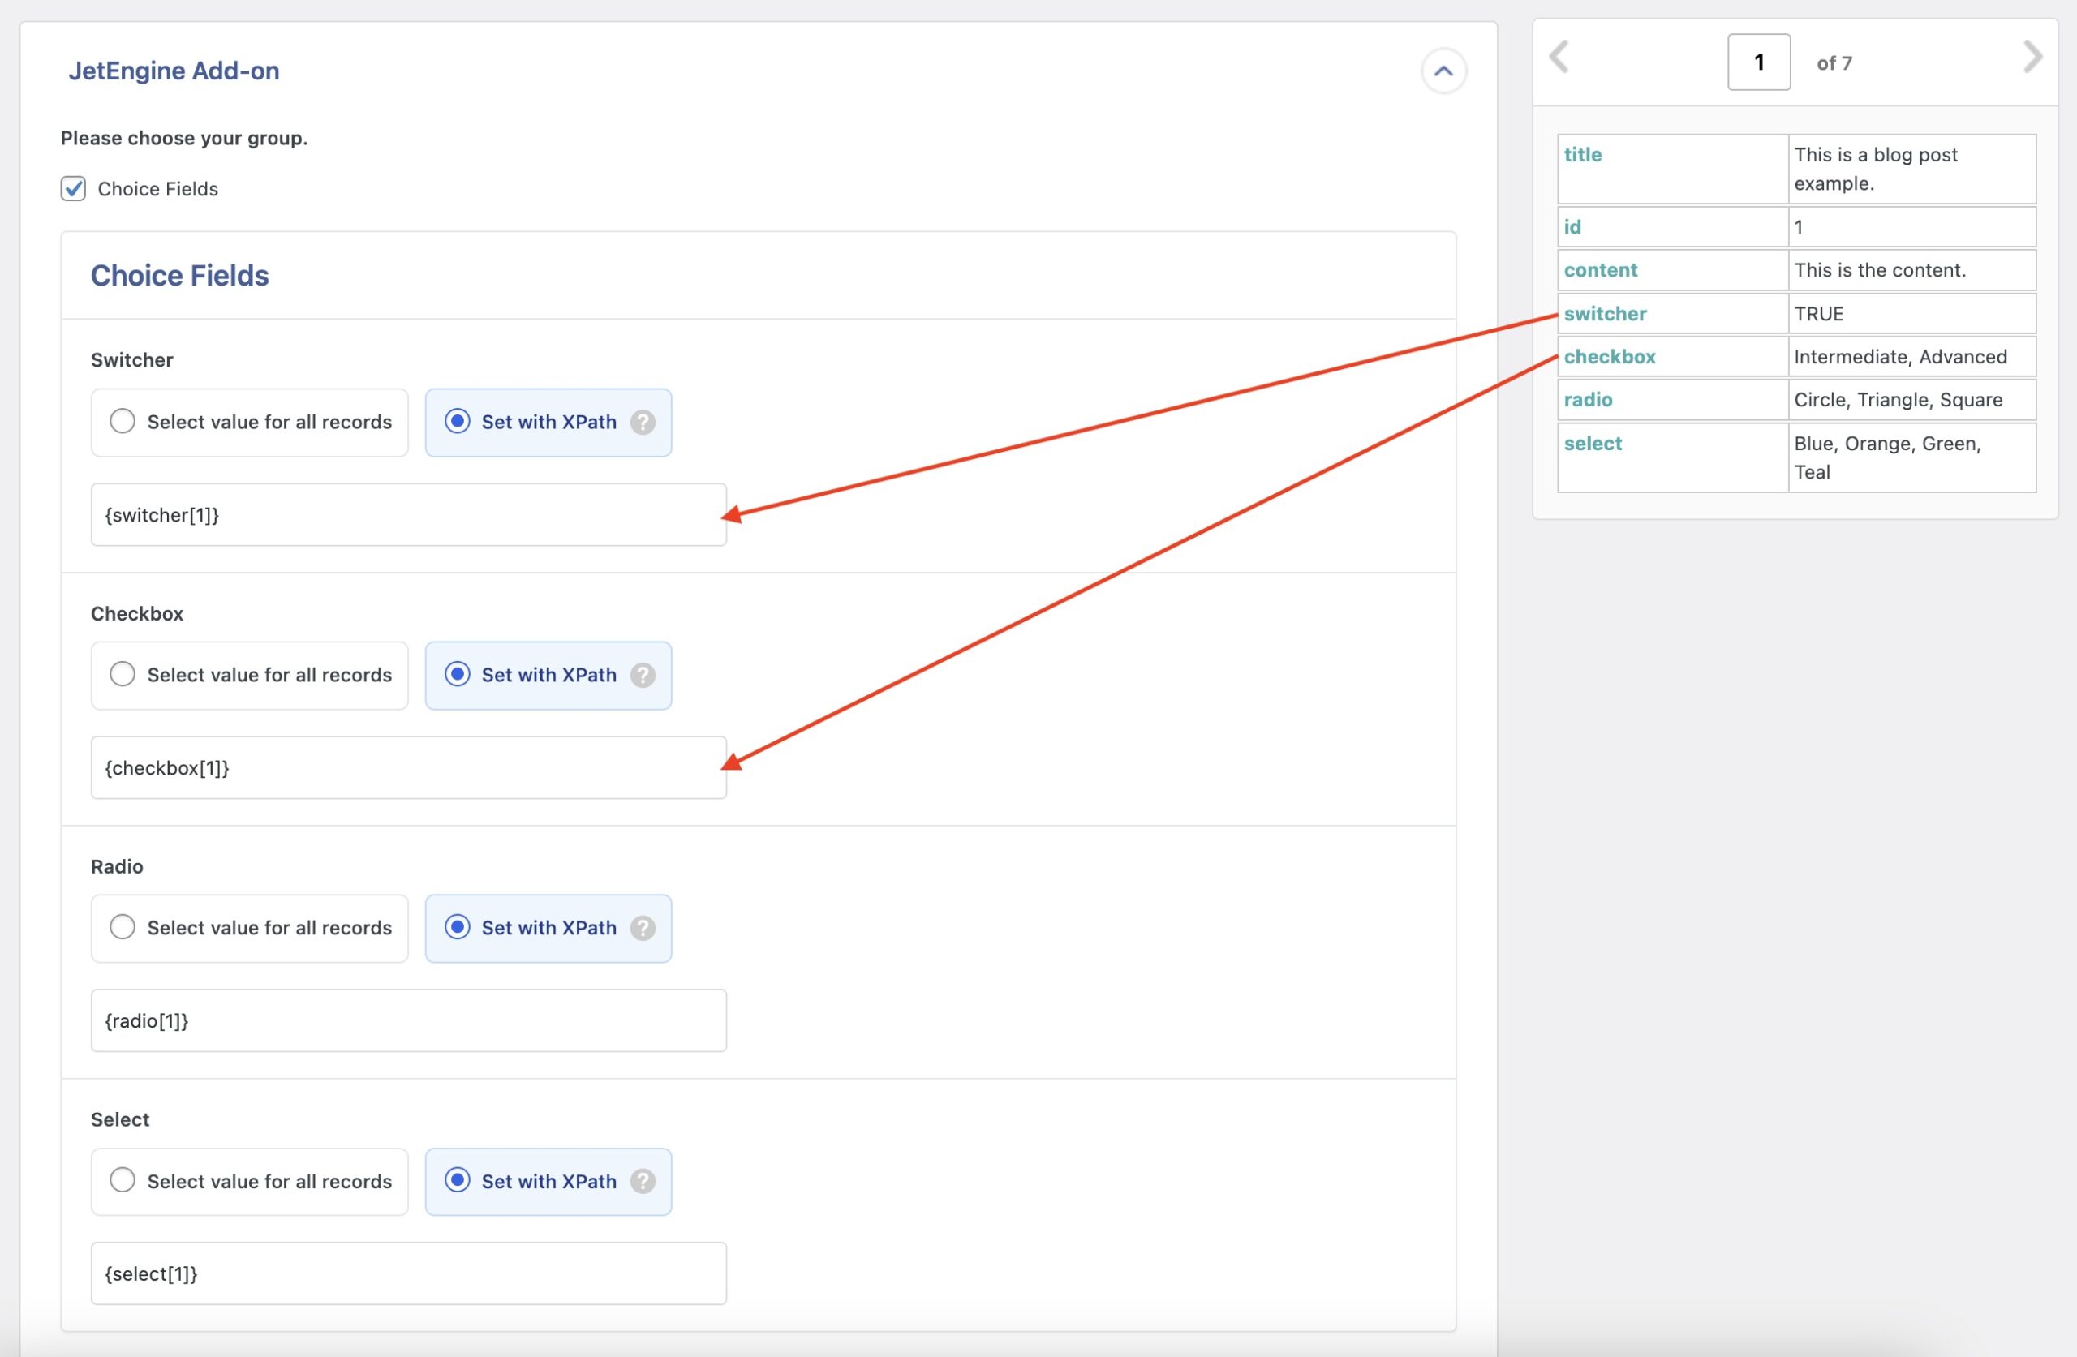Click inside the select XPath field

(407, 1273)
